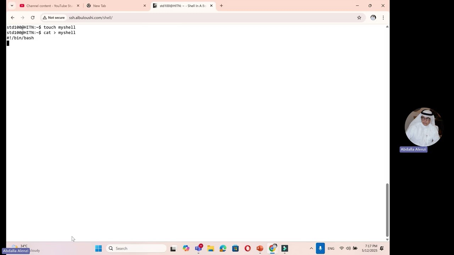454x255 pixels.
Task: Focus the address bar URL
Action: click(91, 17)
